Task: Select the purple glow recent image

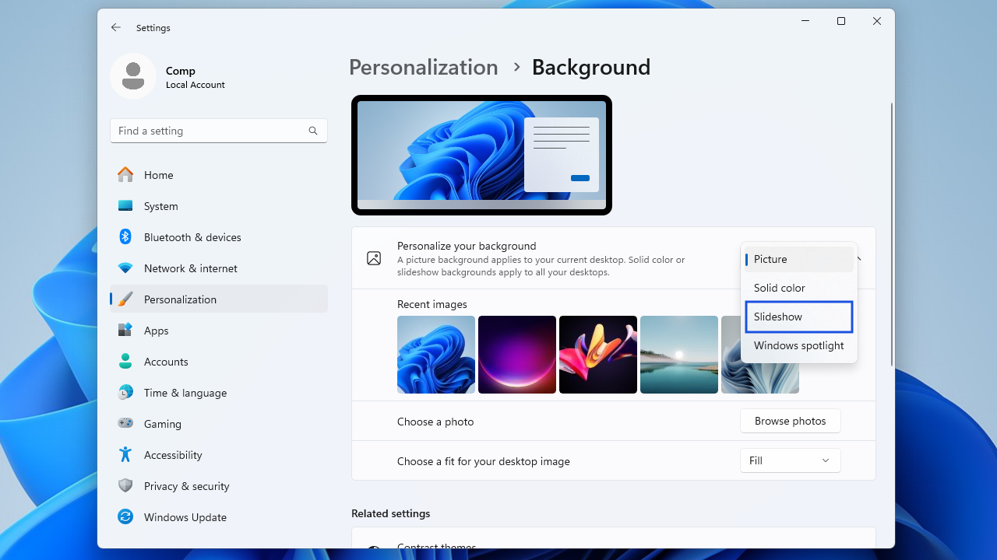Action: 517,355
